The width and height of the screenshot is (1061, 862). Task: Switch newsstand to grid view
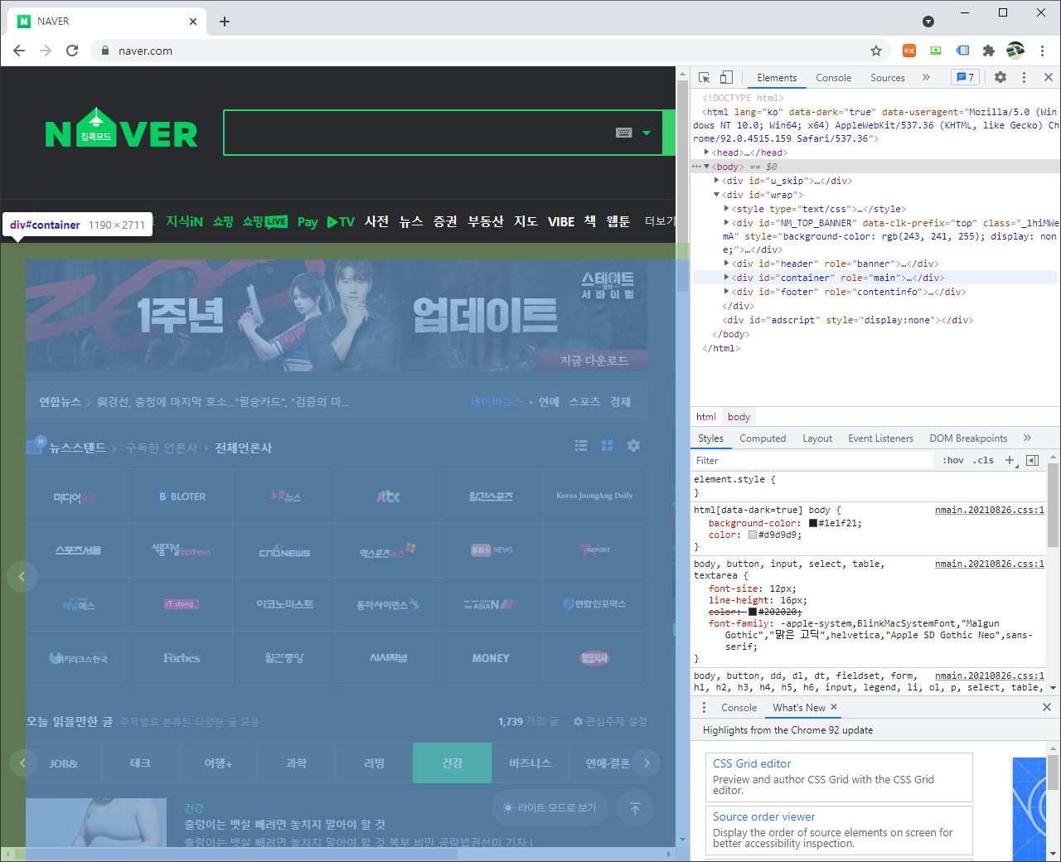607,446
